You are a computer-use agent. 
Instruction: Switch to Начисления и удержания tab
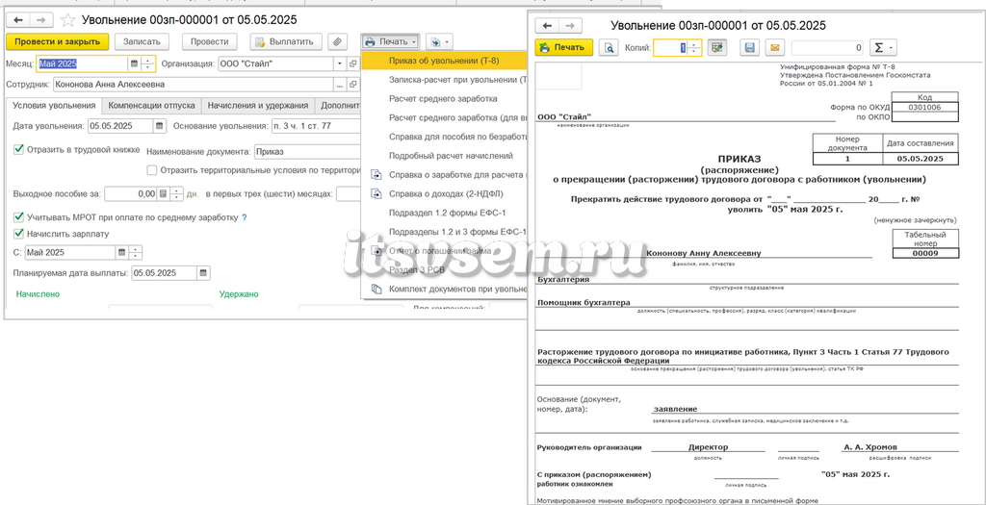pyautogui.click(x=258, y=106)
